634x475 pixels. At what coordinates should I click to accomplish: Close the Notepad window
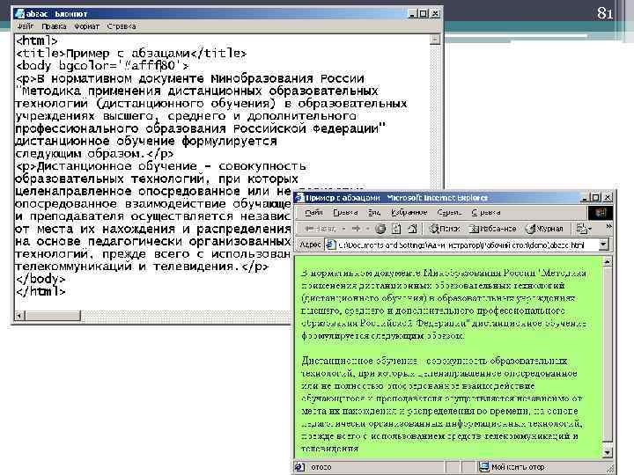click(435, 14)
